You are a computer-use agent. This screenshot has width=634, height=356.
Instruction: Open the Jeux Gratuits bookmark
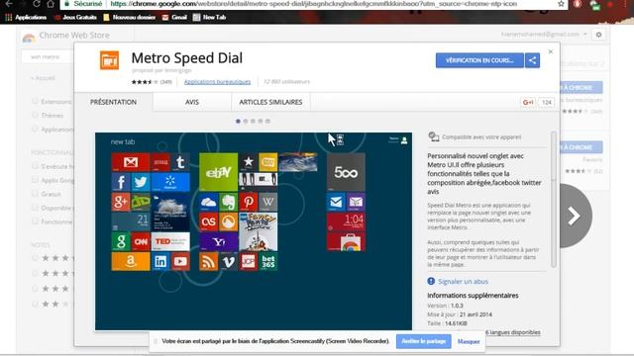pyautogui.click(x=75, y=18)
